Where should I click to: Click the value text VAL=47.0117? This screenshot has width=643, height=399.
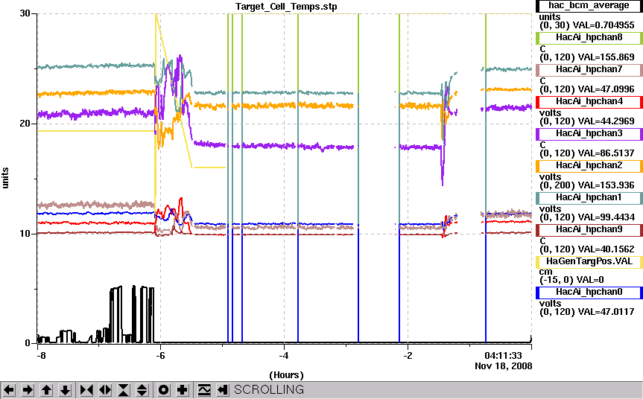click(x=606, y=312)
